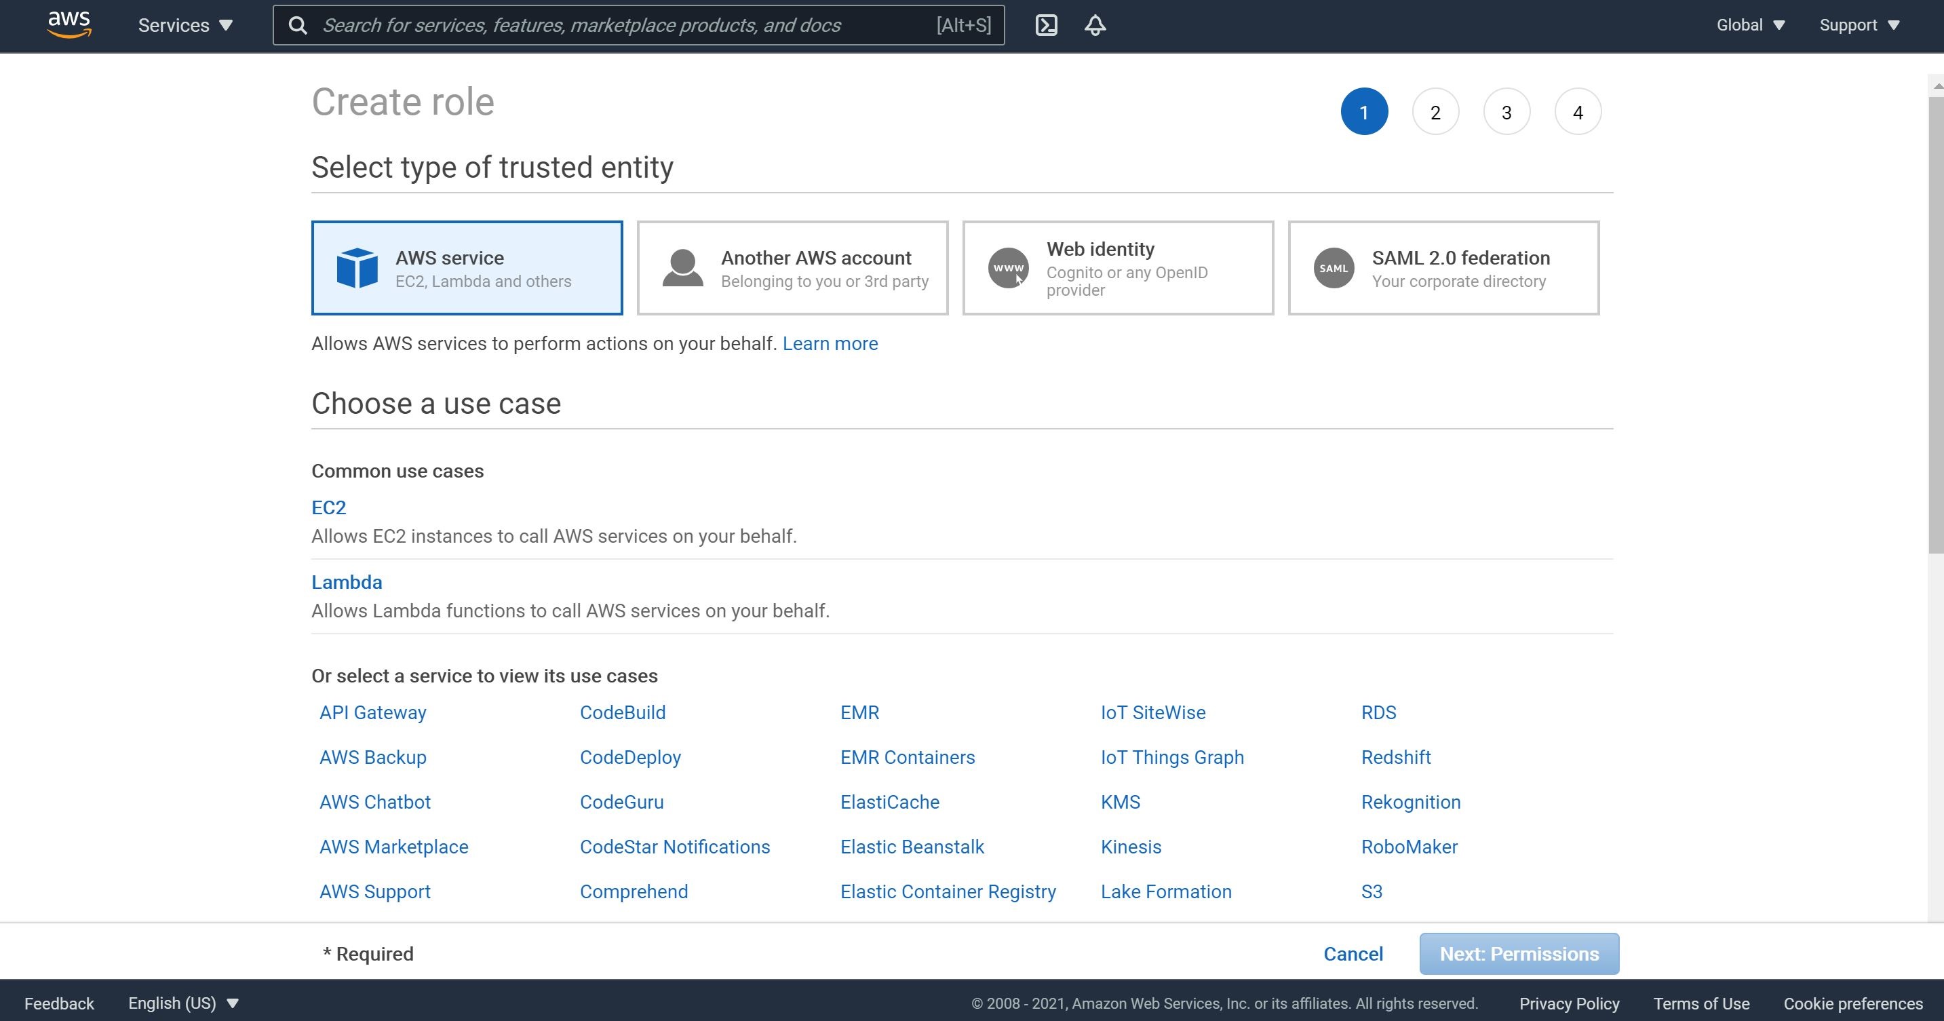
Task: Open the Support dropdown menu
Action: [x=1859, y=25]
